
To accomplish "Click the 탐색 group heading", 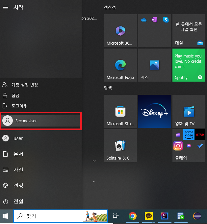I will (108, 88).
